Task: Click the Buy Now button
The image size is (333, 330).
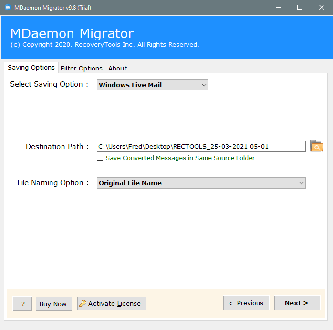Action: (54, 304)
